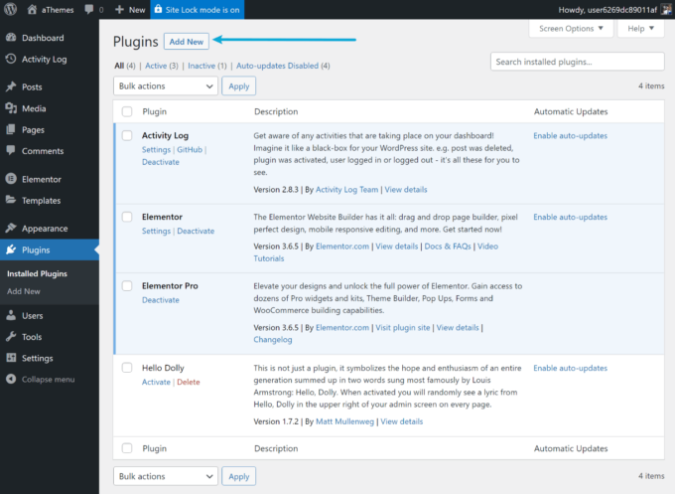This screenshot has width=675, height=494.
Task: Open the user avatar in admin bar
Action: [x=667, y=10]
